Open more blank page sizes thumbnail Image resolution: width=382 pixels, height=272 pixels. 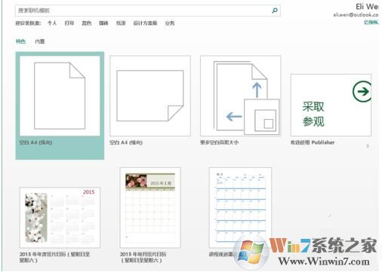[x=241, y=96]
